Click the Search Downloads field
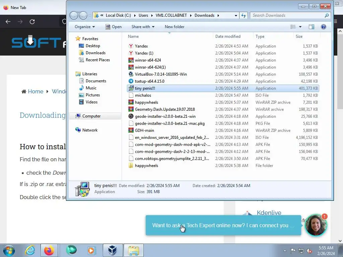The width and height of the screenshot is (343, 257). click(287, 15)
